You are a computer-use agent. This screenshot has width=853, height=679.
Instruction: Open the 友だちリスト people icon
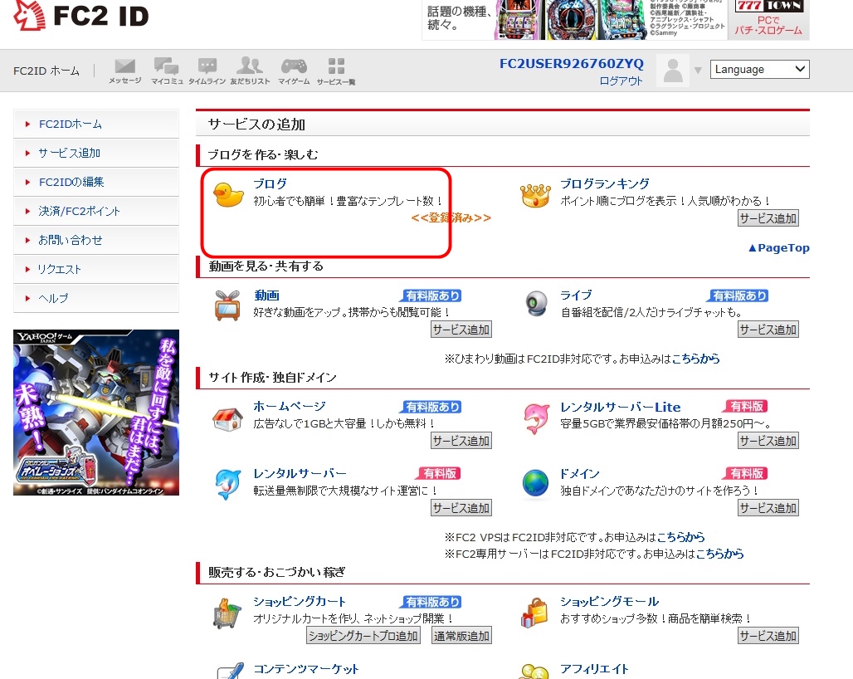[250, 71]
